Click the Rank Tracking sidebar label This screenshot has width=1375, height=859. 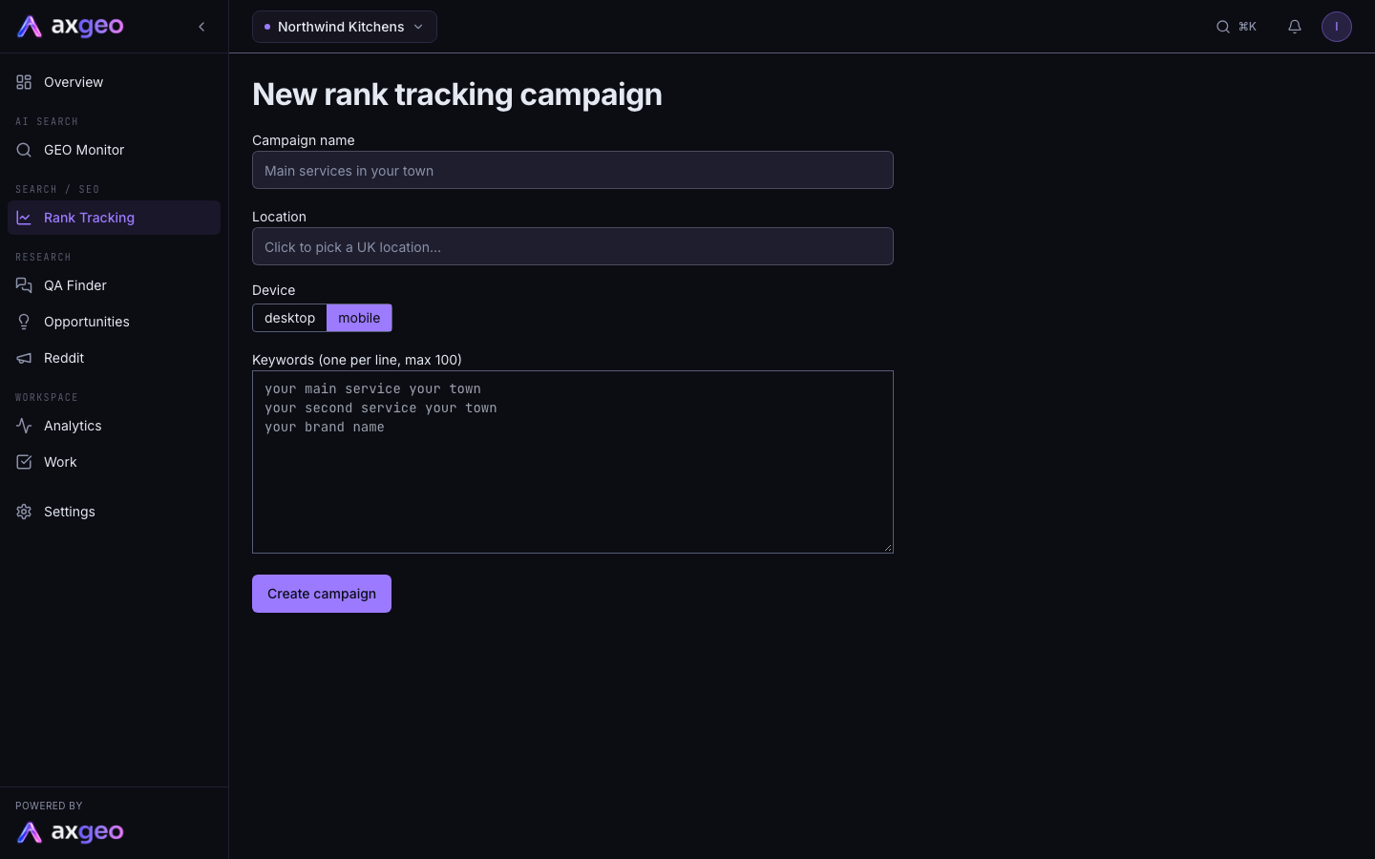[x=89, y=218]
